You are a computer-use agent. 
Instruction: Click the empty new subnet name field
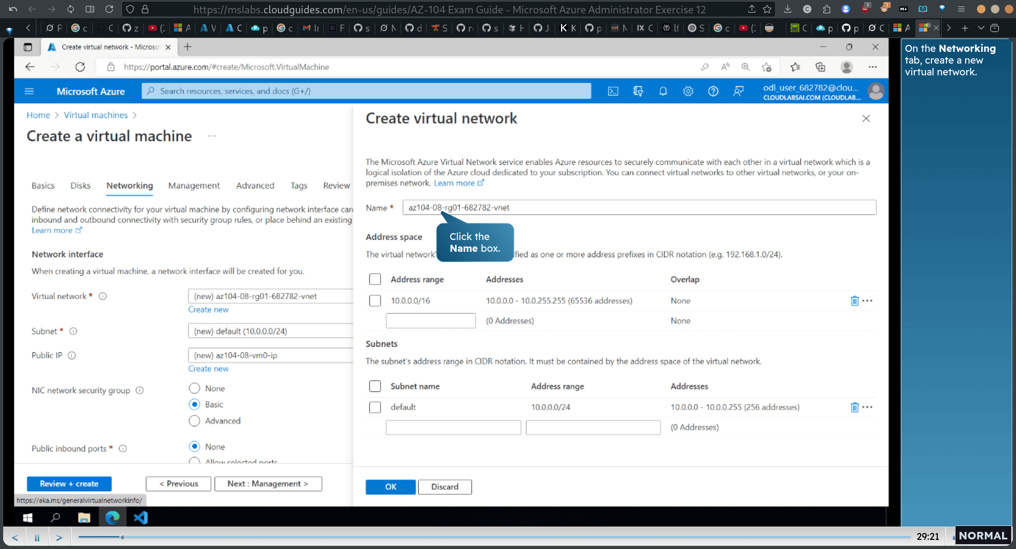point(453,428)
